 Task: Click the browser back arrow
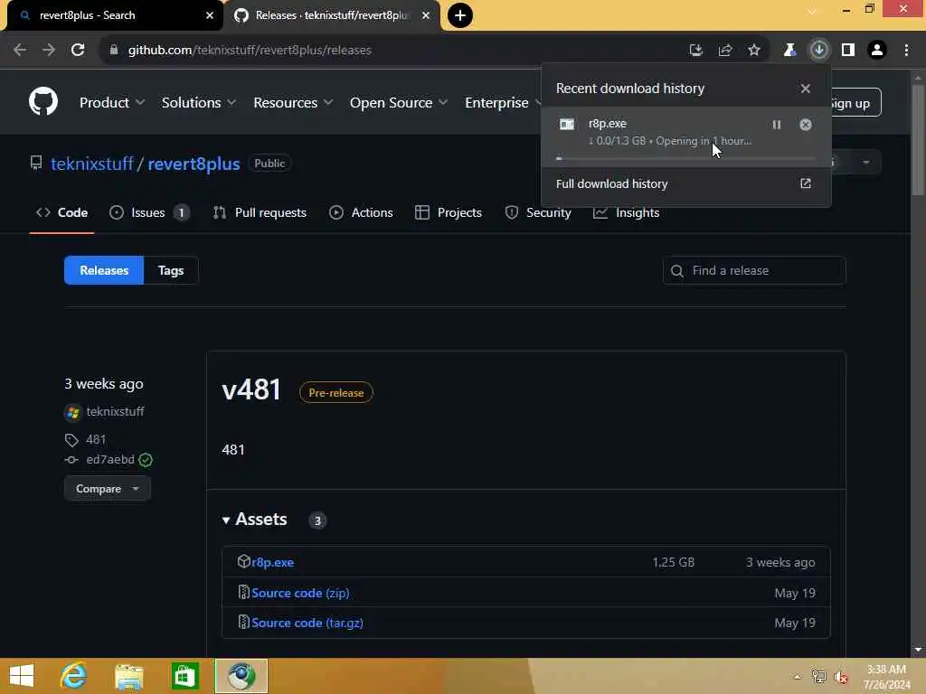[x=20, y=51]
